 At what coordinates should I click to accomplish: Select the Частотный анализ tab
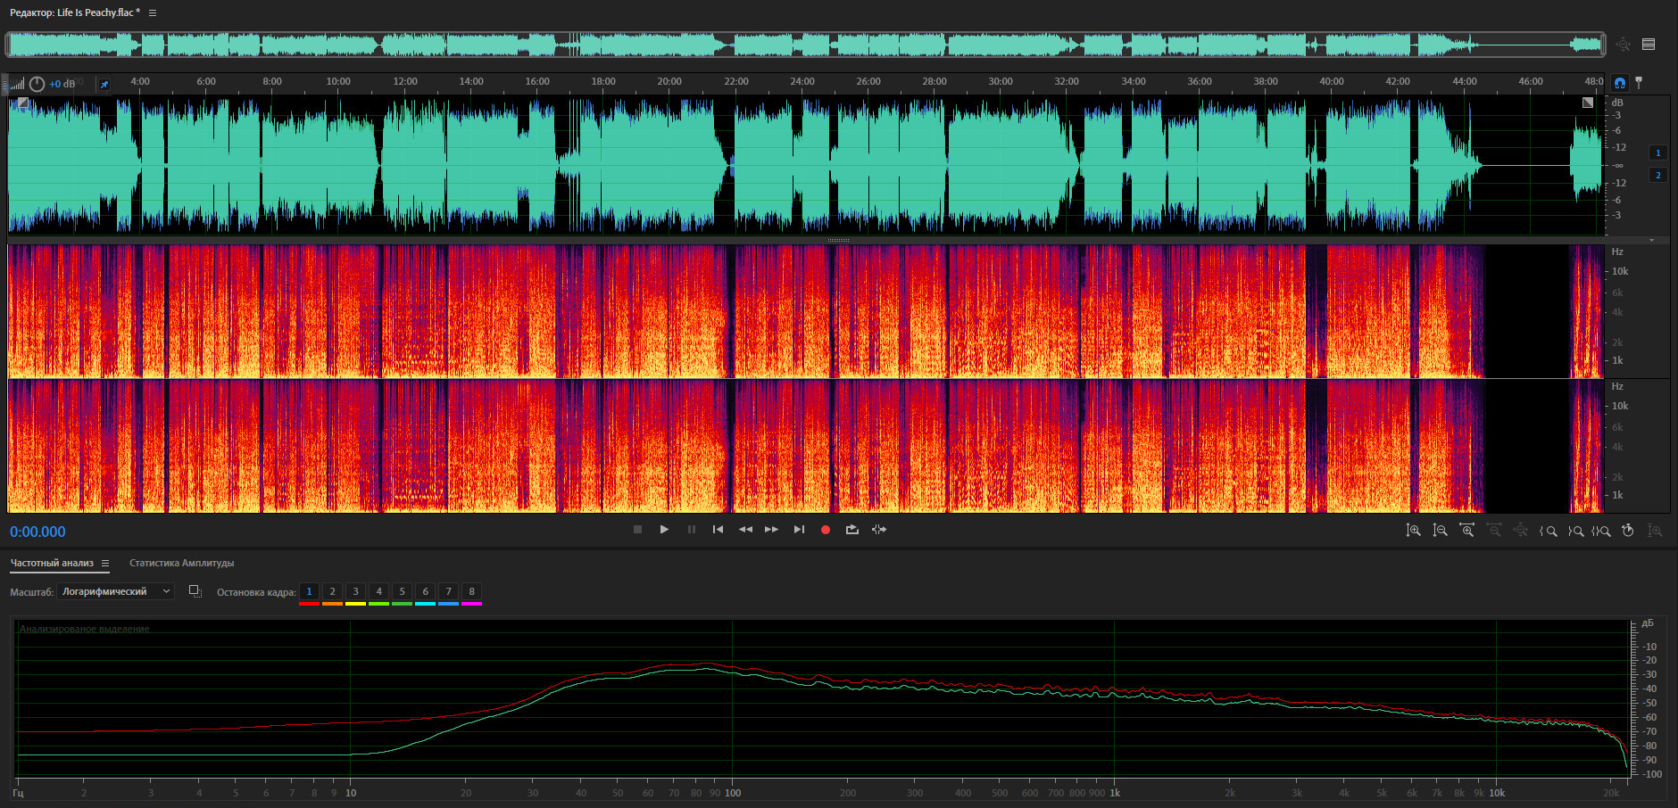(52, 563)
